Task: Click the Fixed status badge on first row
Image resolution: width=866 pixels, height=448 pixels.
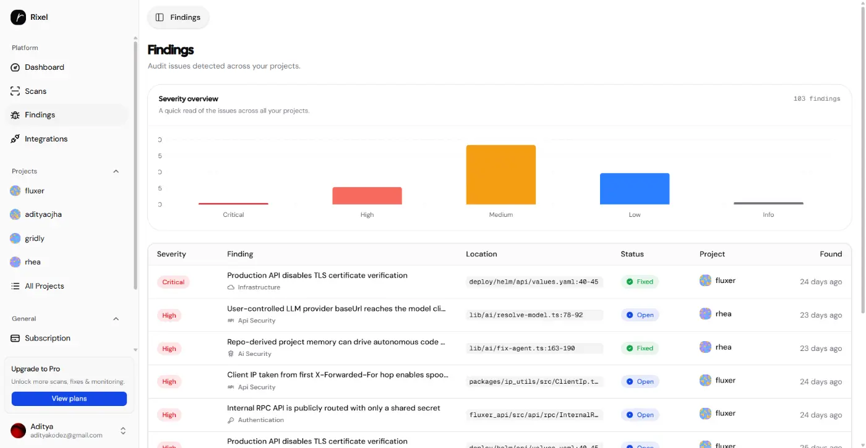Action: click(640, 282)
